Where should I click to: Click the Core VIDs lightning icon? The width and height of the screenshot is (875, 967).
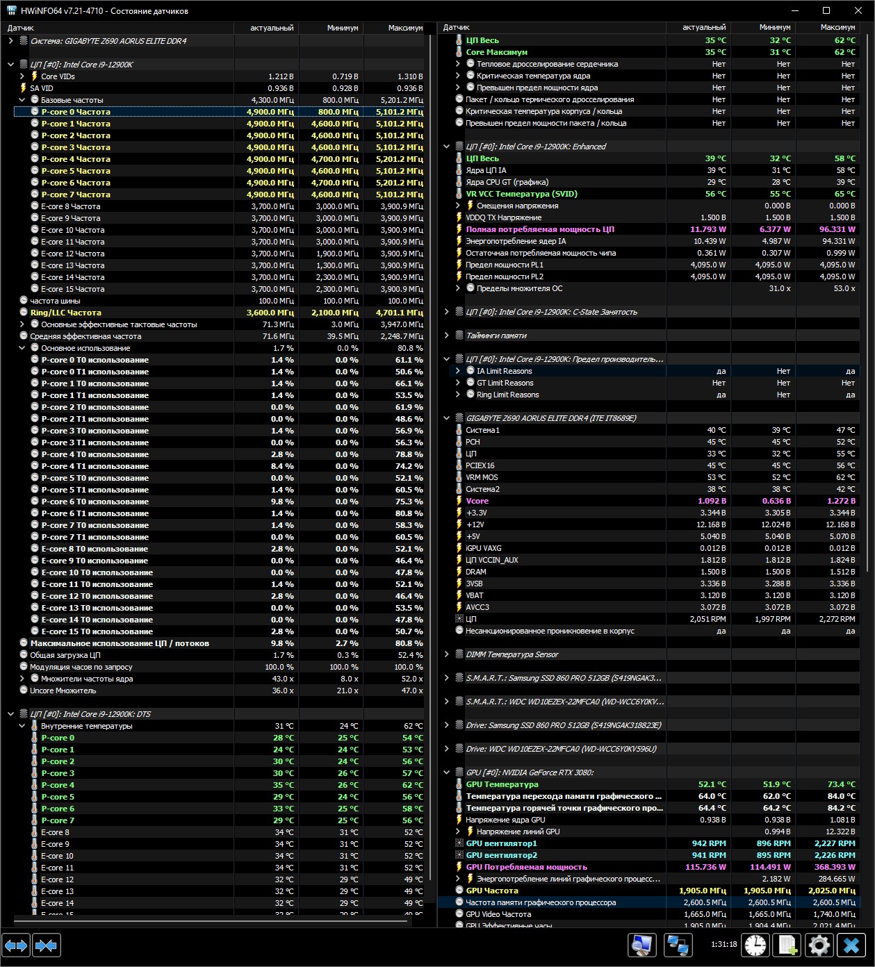(34, 76)
